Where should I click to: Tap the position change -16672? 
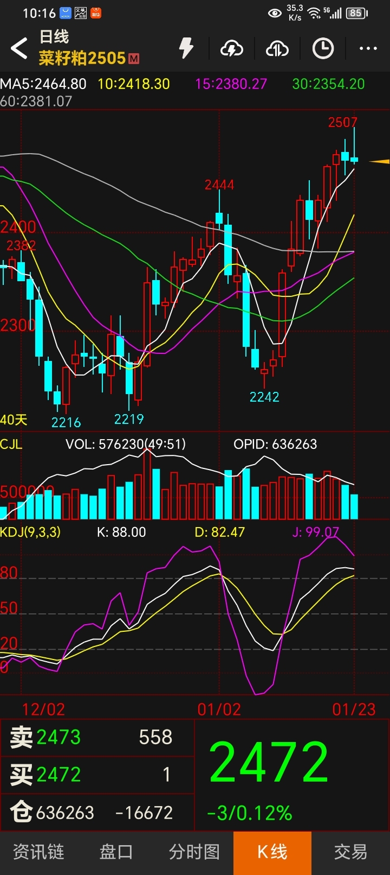pyautogui.click(x=144, y=813)
